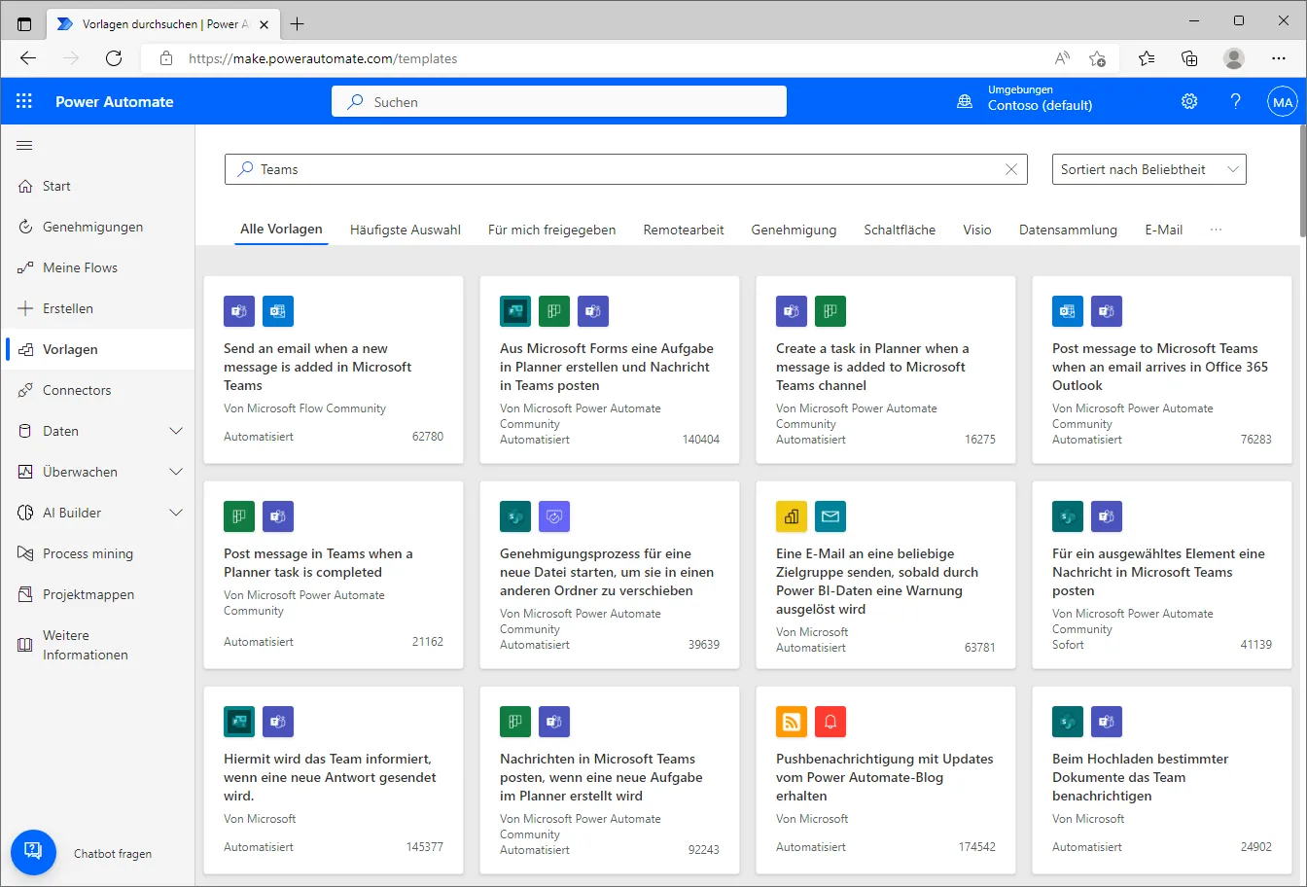The height and width of the screenshot is (887, 1307).
Task: Open template Post message in Teams when Planner task
Action: tap(334, 575)
